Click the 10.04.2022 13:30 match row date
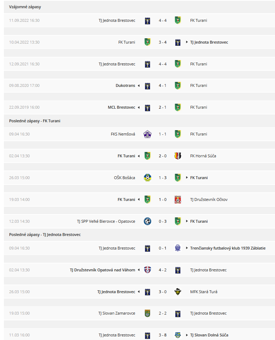 pyautogui.click(x=24, y=42)
